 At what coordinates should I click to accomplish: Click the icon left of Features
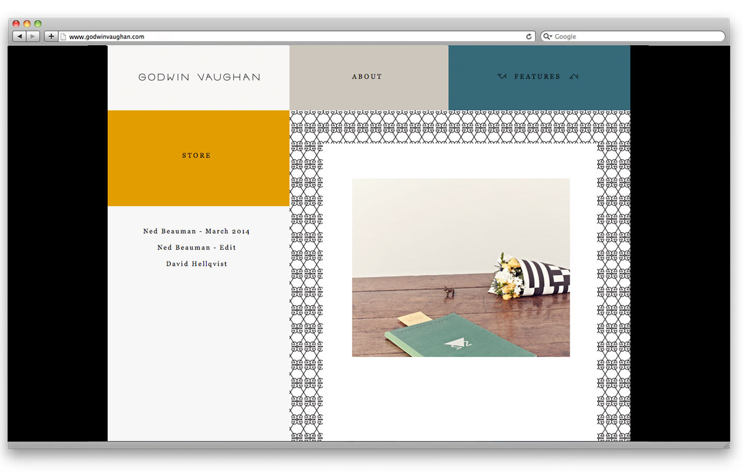(502, 77)
